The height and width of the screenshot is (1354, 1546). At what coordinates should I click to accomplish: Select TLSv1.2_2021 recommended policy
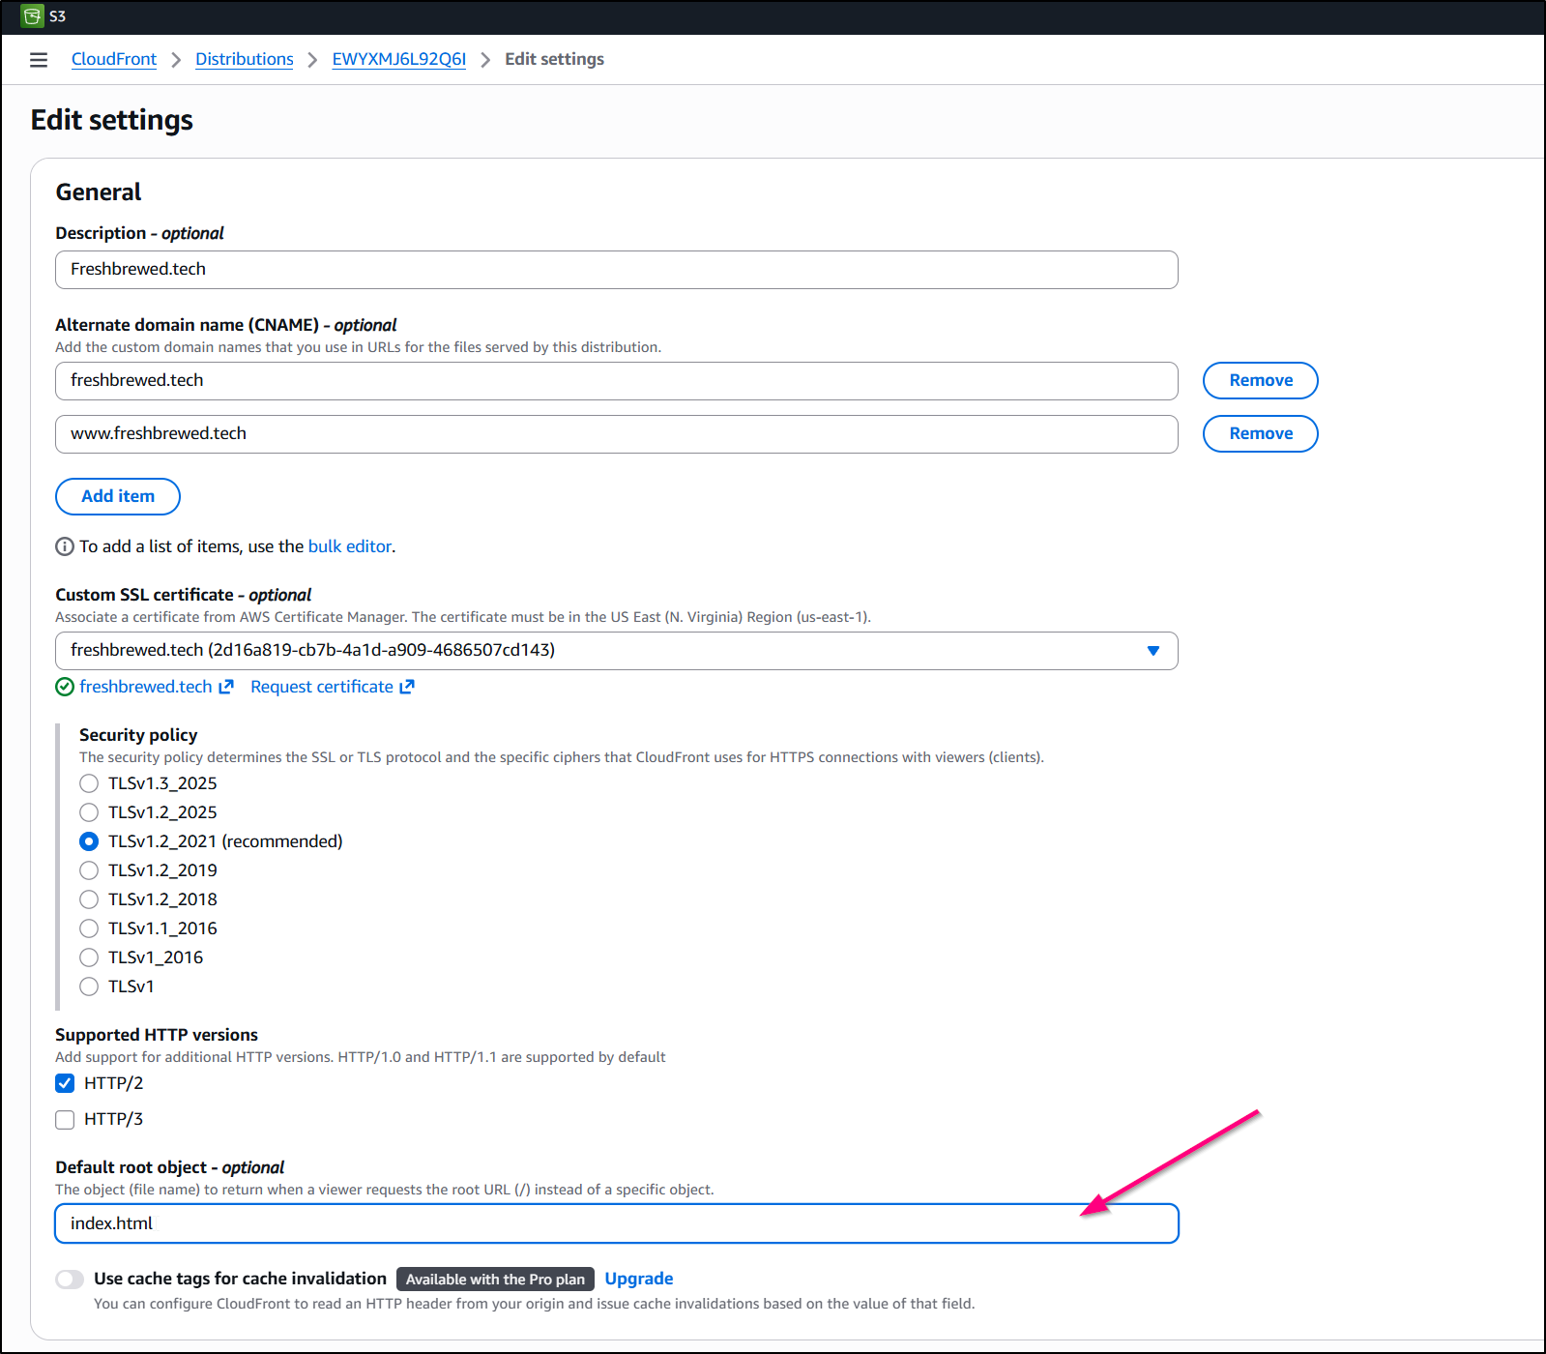click(x=89, y=841)
